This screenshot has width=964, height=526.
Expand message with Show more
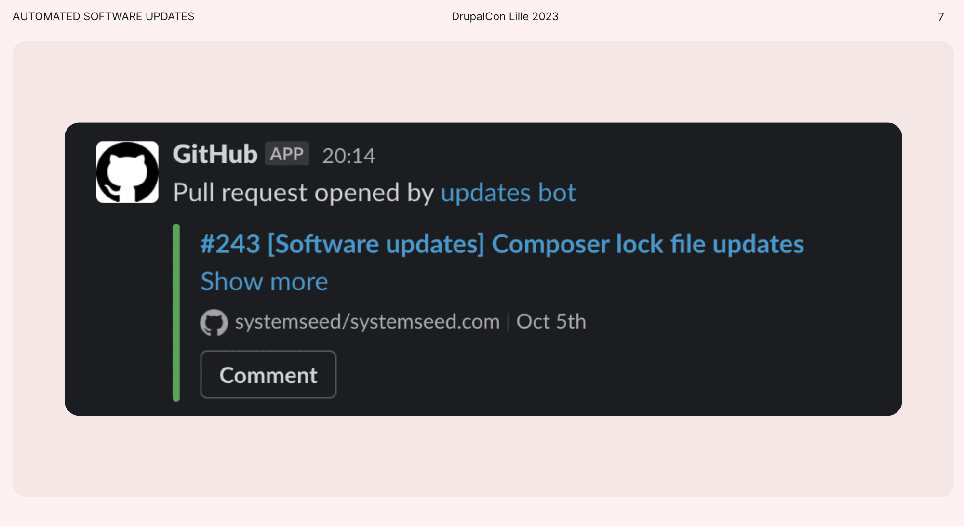264,282
